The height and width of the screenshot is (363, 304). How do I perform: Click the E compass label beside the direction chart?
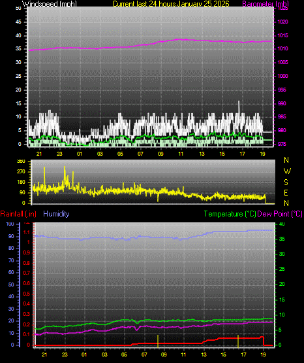(286, 192)
